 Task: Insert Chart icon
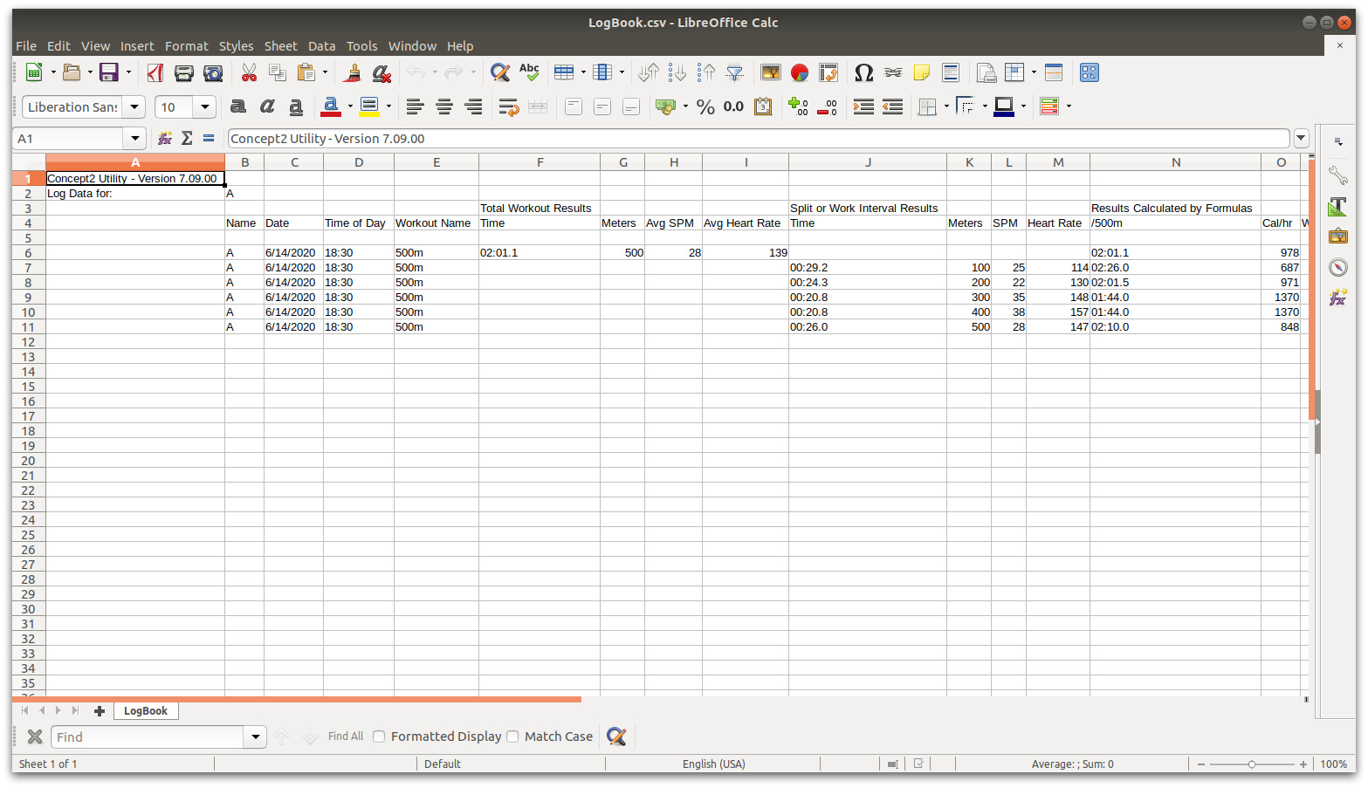[x=800, y=72]
